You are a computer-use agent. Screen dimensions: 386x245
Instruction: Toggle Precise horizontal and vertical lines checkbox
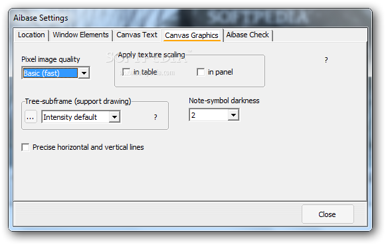tap(25, 147)
